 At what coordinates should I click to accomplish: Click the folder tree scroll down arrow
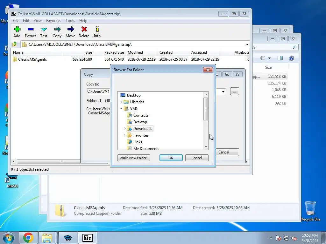206,147
